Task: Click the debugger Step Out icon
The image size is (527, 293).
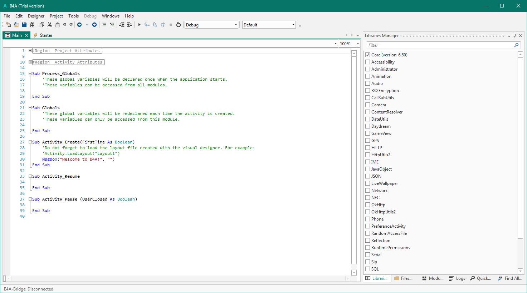Action: pos(163,25)
